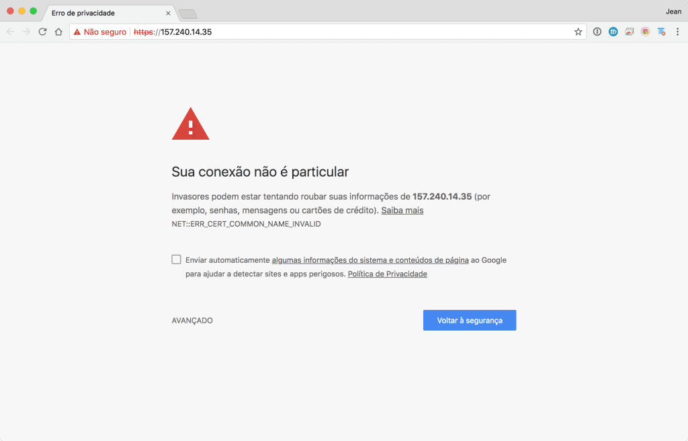Open the Jean profile switcher

tap(672, 11)
